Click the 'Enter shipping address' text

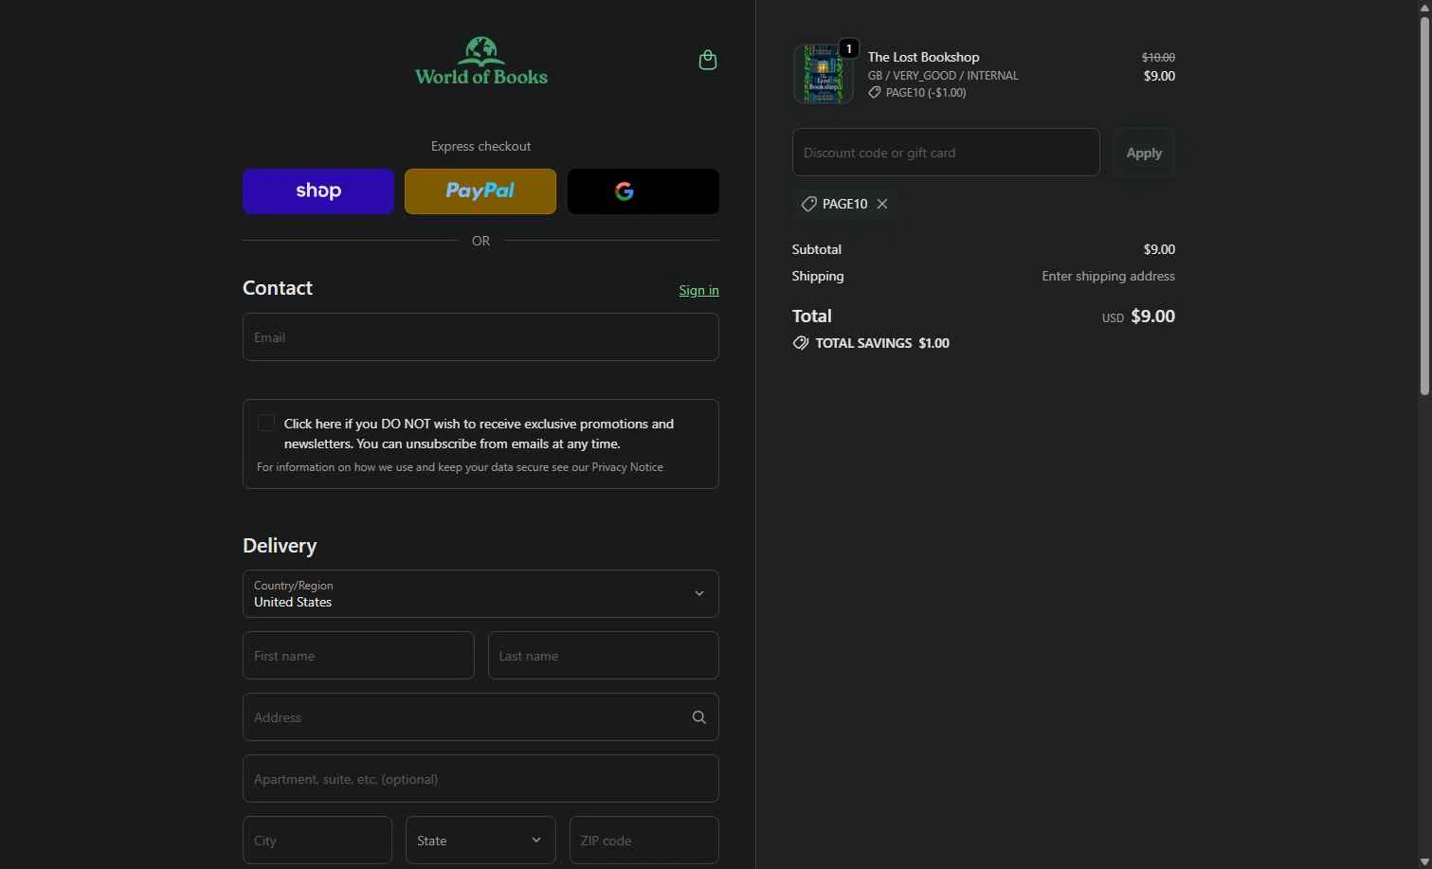point(1109,277)
